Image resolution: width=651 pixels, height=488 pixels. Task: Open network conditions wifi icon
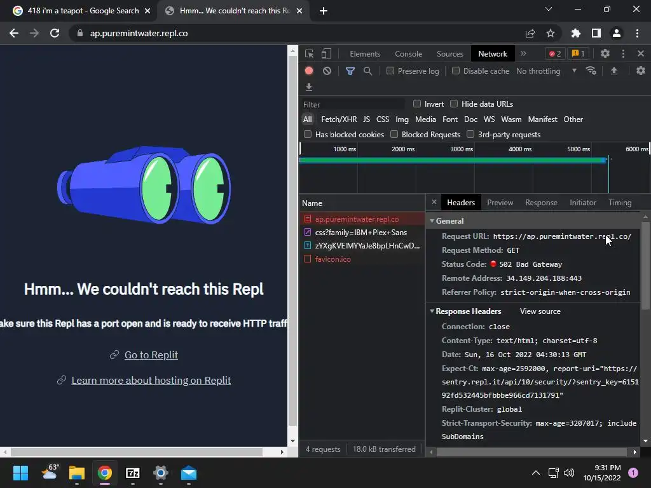(591, 71)
